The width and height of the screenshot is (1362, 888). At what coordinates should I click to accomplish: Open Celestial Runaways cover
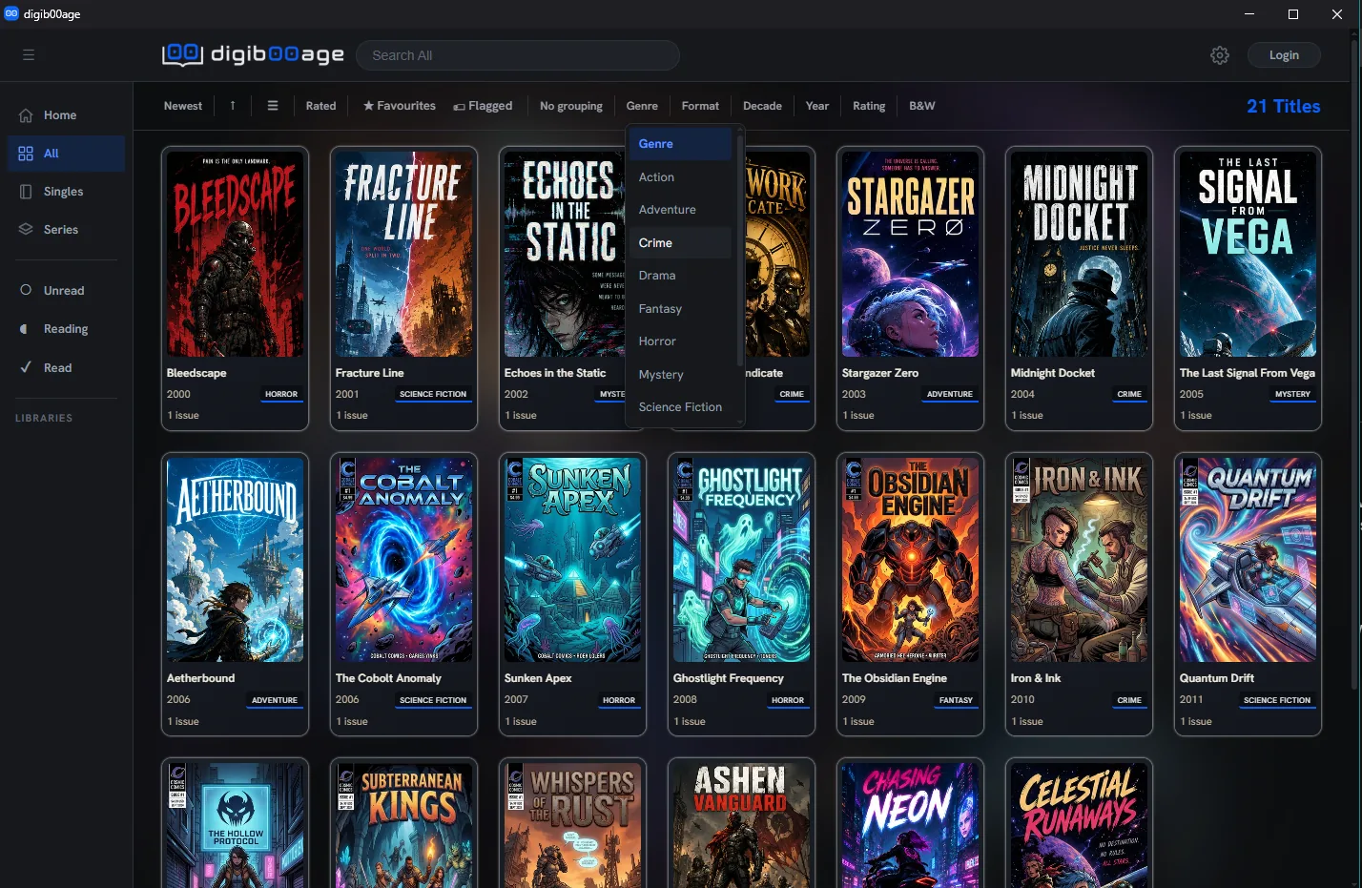pyautogui.click(x=1079, y=825)
